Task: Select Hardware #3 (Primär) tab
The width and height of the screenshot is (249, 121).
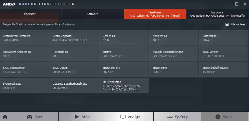Action: (x=155, y=14)
